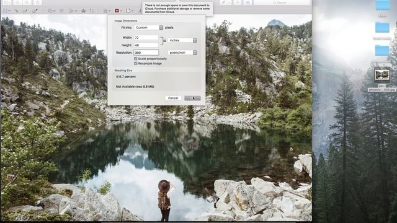This screenshot has width=397, height=223.
Task: Choose the Instant Alpha wand tool
Action: click(17, 11)
